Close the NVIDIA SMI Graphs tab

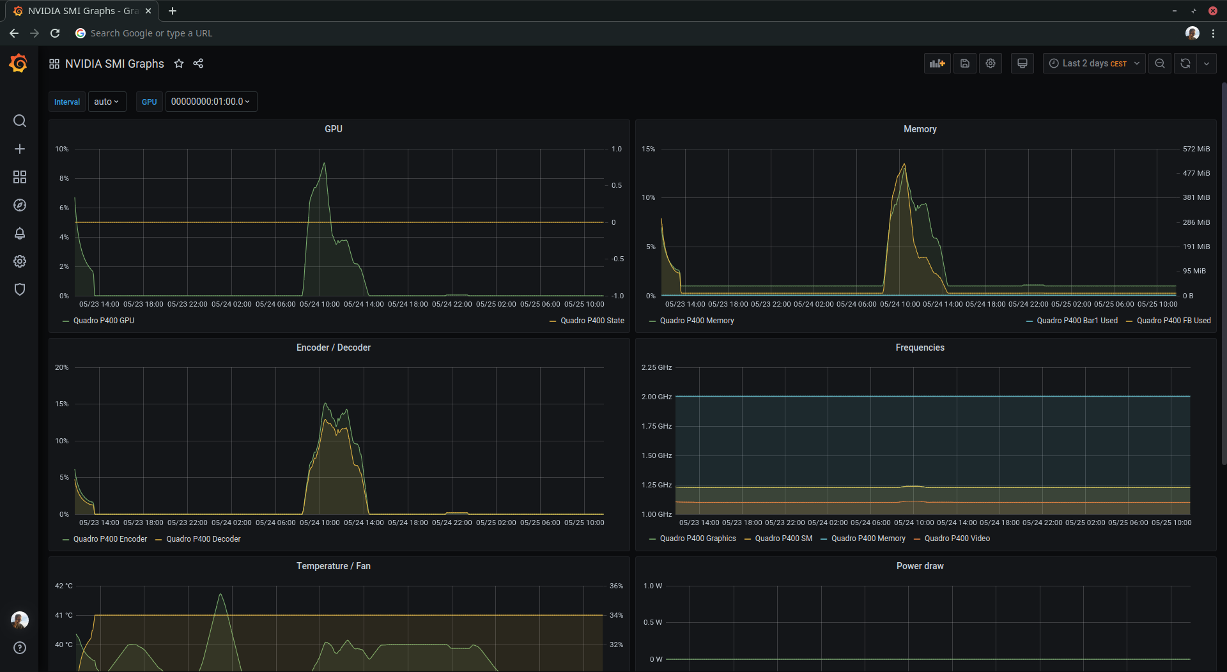pyautogui.click(x=148, y=11)
